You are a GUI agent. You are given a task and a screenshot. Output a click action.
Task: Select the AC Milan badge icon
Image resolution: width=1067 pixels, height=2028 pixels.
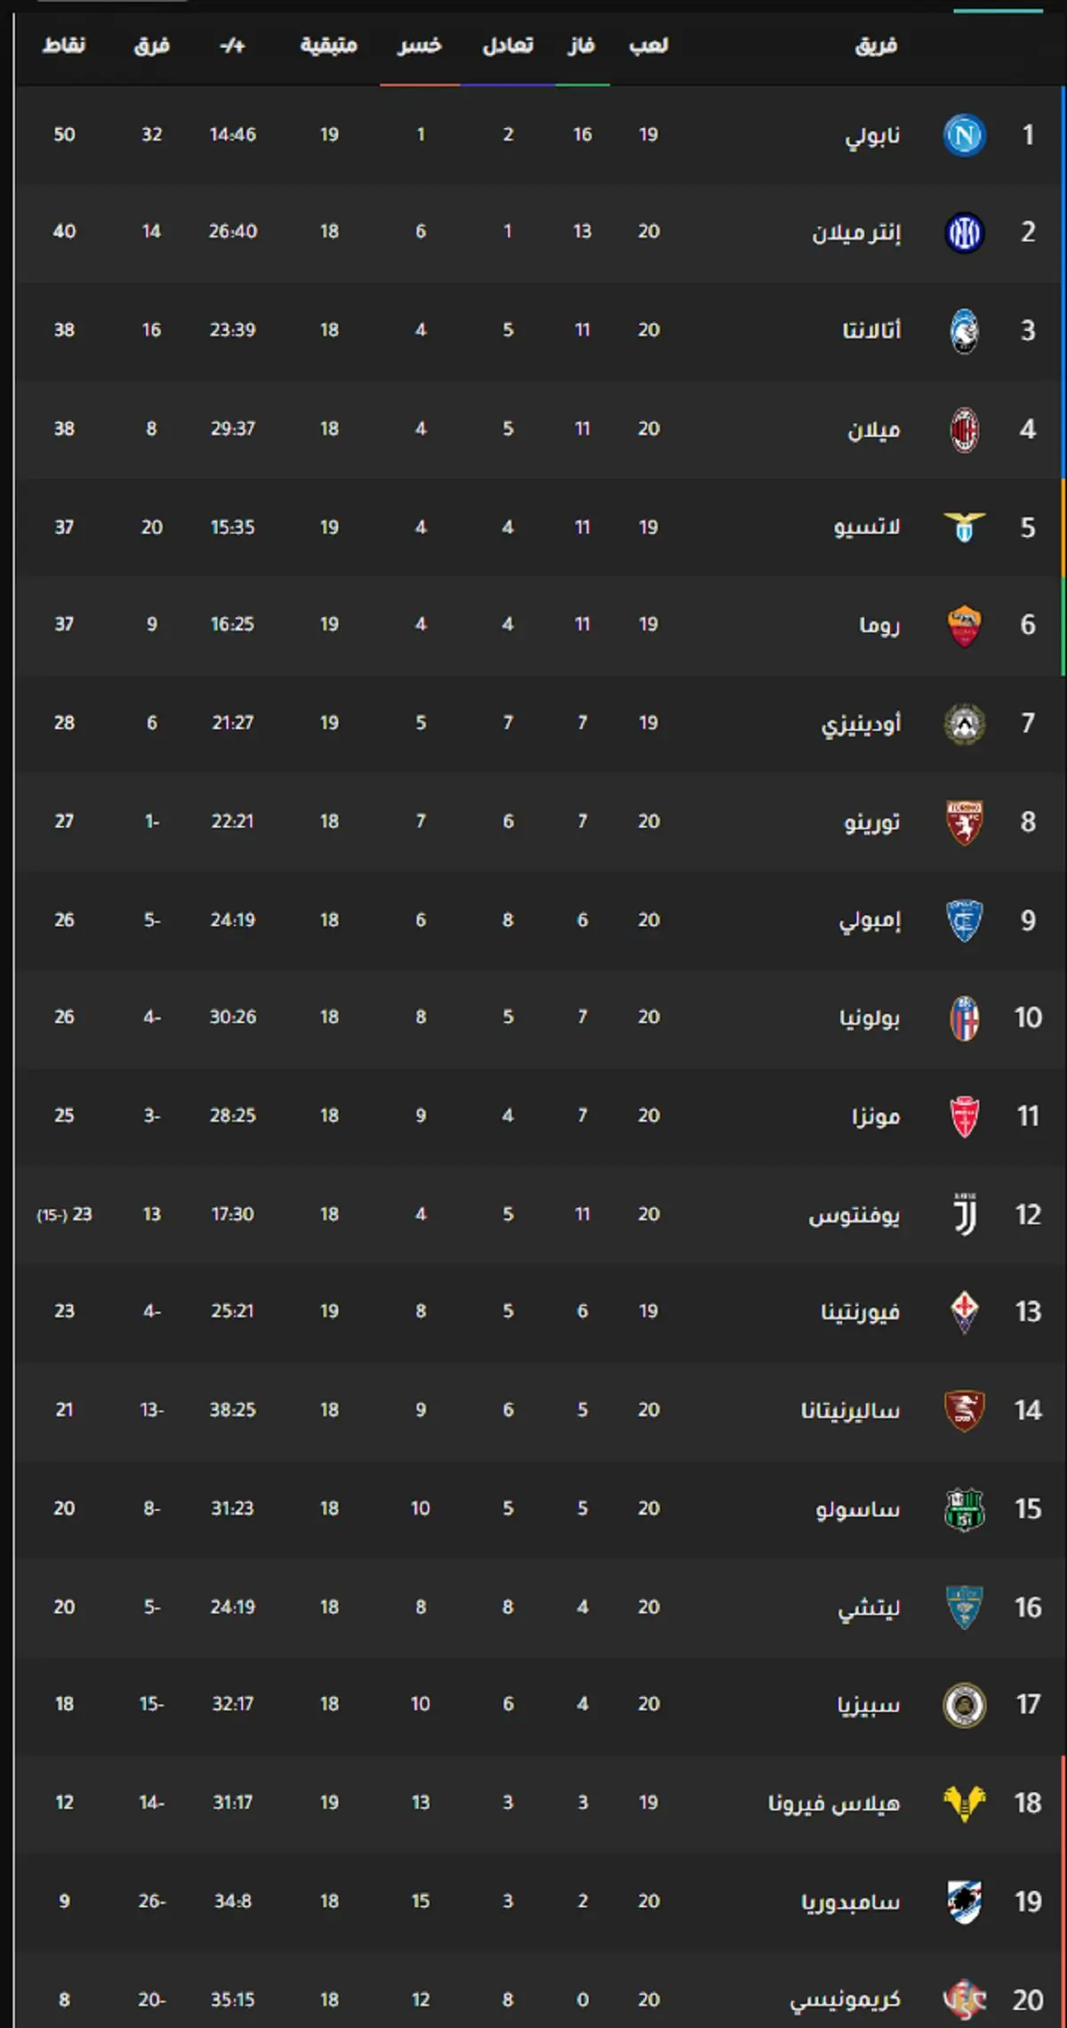point(965,430)
